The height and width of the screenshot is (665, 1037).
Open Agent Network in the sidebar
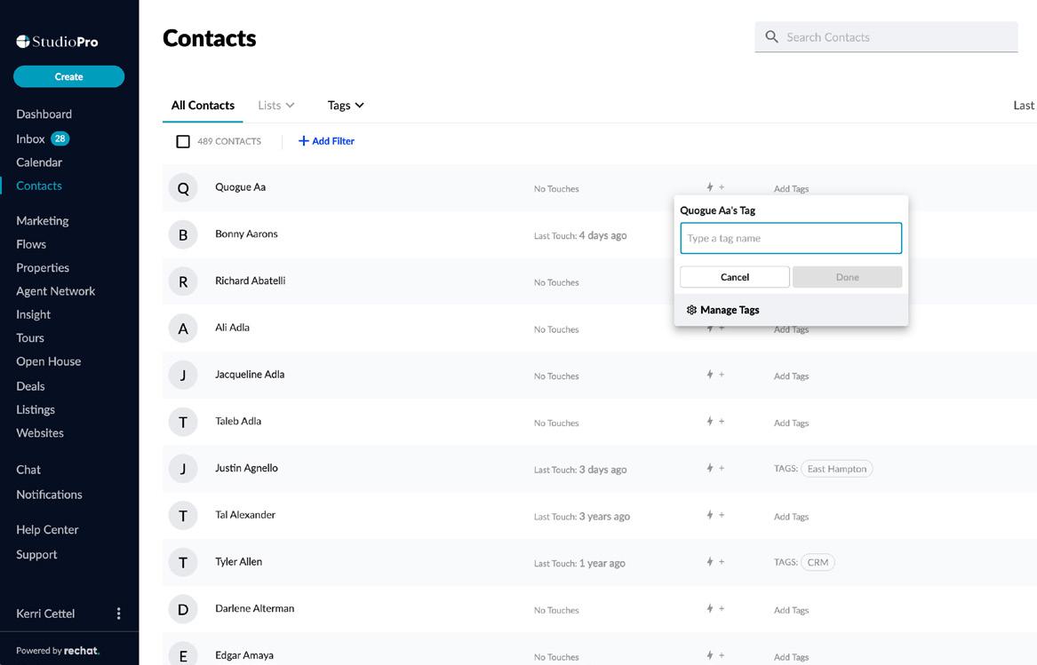tap(56, 291)
